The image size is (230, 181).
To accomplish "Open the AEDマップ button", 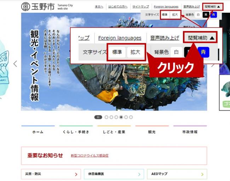I will point(177,174).
